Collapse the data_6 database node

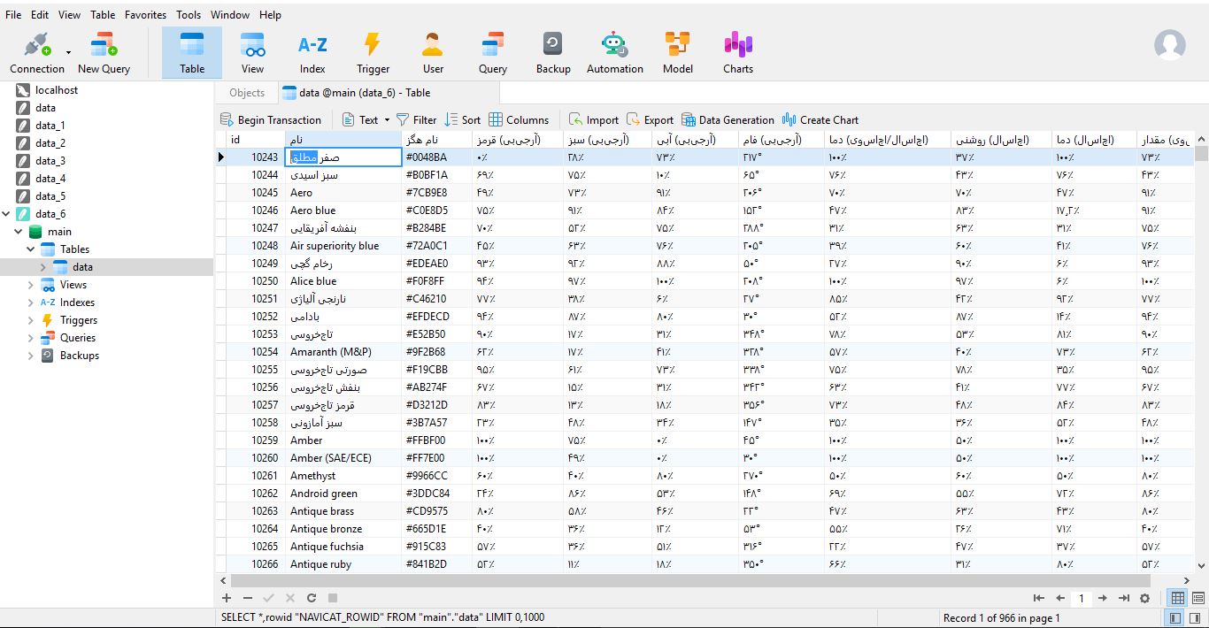point(7,213)
